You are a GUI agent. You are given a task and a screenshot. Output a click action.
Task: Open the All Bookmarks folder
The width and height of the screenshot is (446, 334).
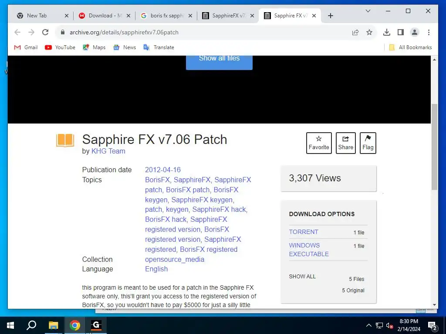pos(410,47)
